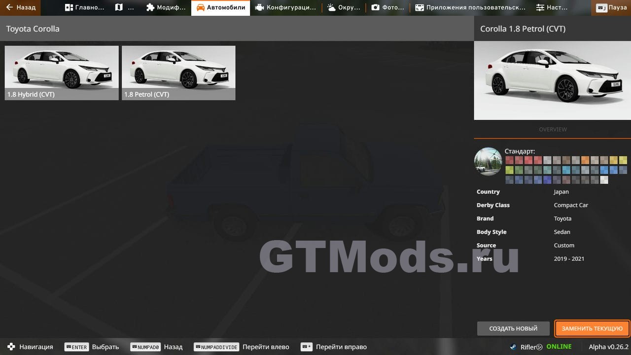Select the 1.8 Hybrid (CVT) thumbnail
The width and height of the screenshot is (631, 355).
(62, 73)
